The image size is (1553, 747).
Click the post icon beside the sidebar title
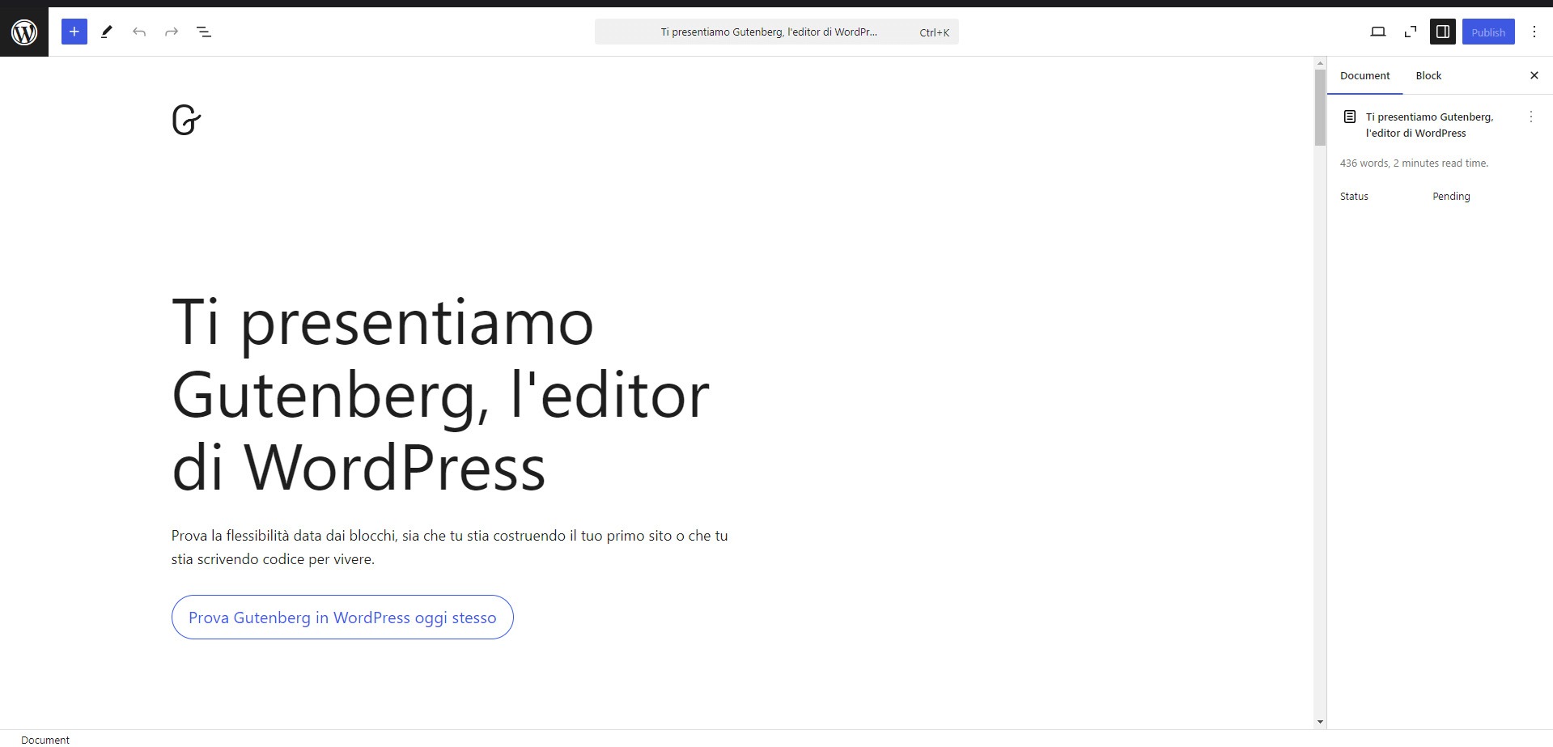1348,116
